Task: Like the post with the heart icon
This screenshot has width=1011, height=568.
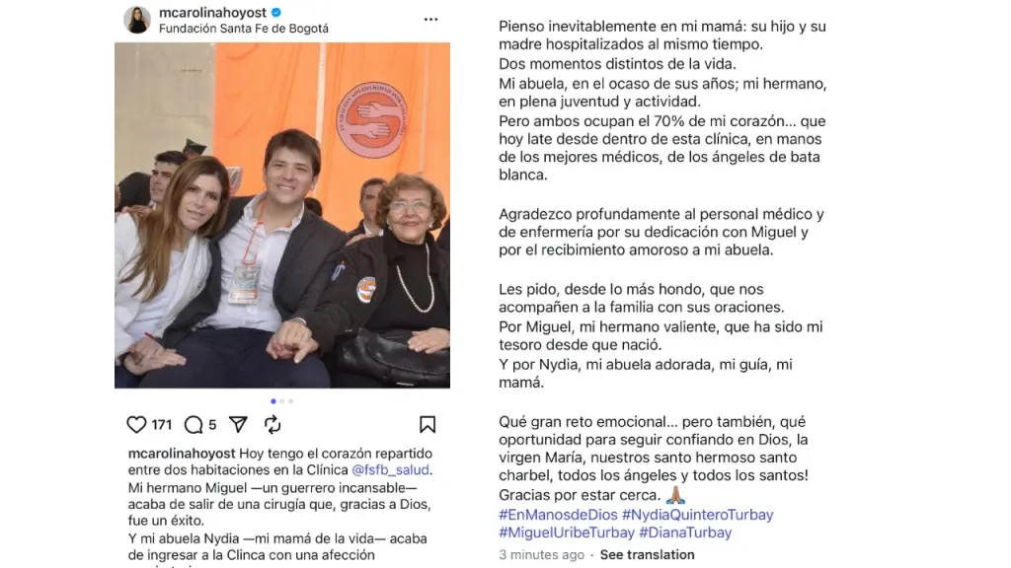Action: 136,424
